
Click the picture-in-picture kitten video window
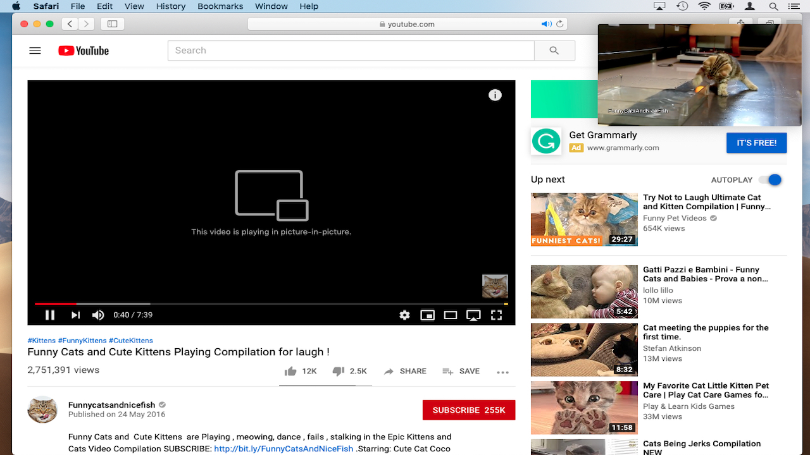tap(699, 75)
